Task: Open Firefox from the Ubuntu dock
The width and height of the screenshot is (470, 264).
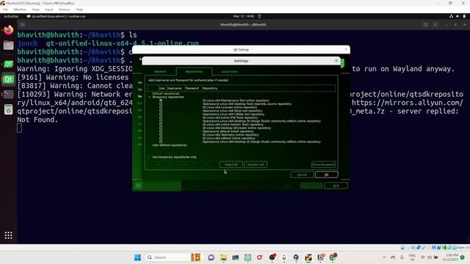Action: point(8,30)
